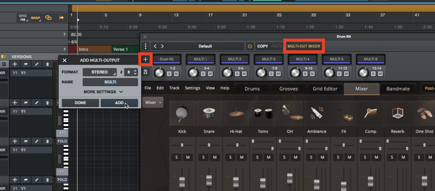Viewport: 435px width, 191px height.
Task: Open the Grid /16 resolution selector
Action: (x=23, y=18)
